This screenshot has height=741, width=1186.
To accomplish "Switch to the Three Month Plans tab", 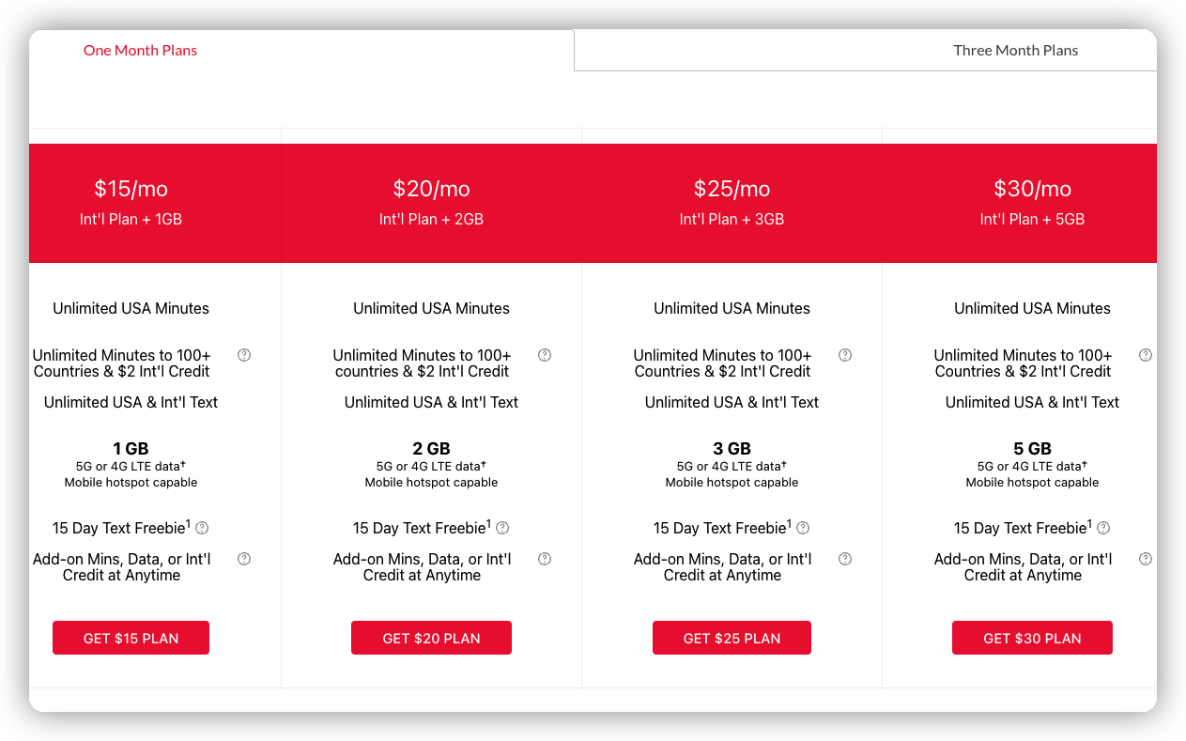I will click(x=1015, y=51).
